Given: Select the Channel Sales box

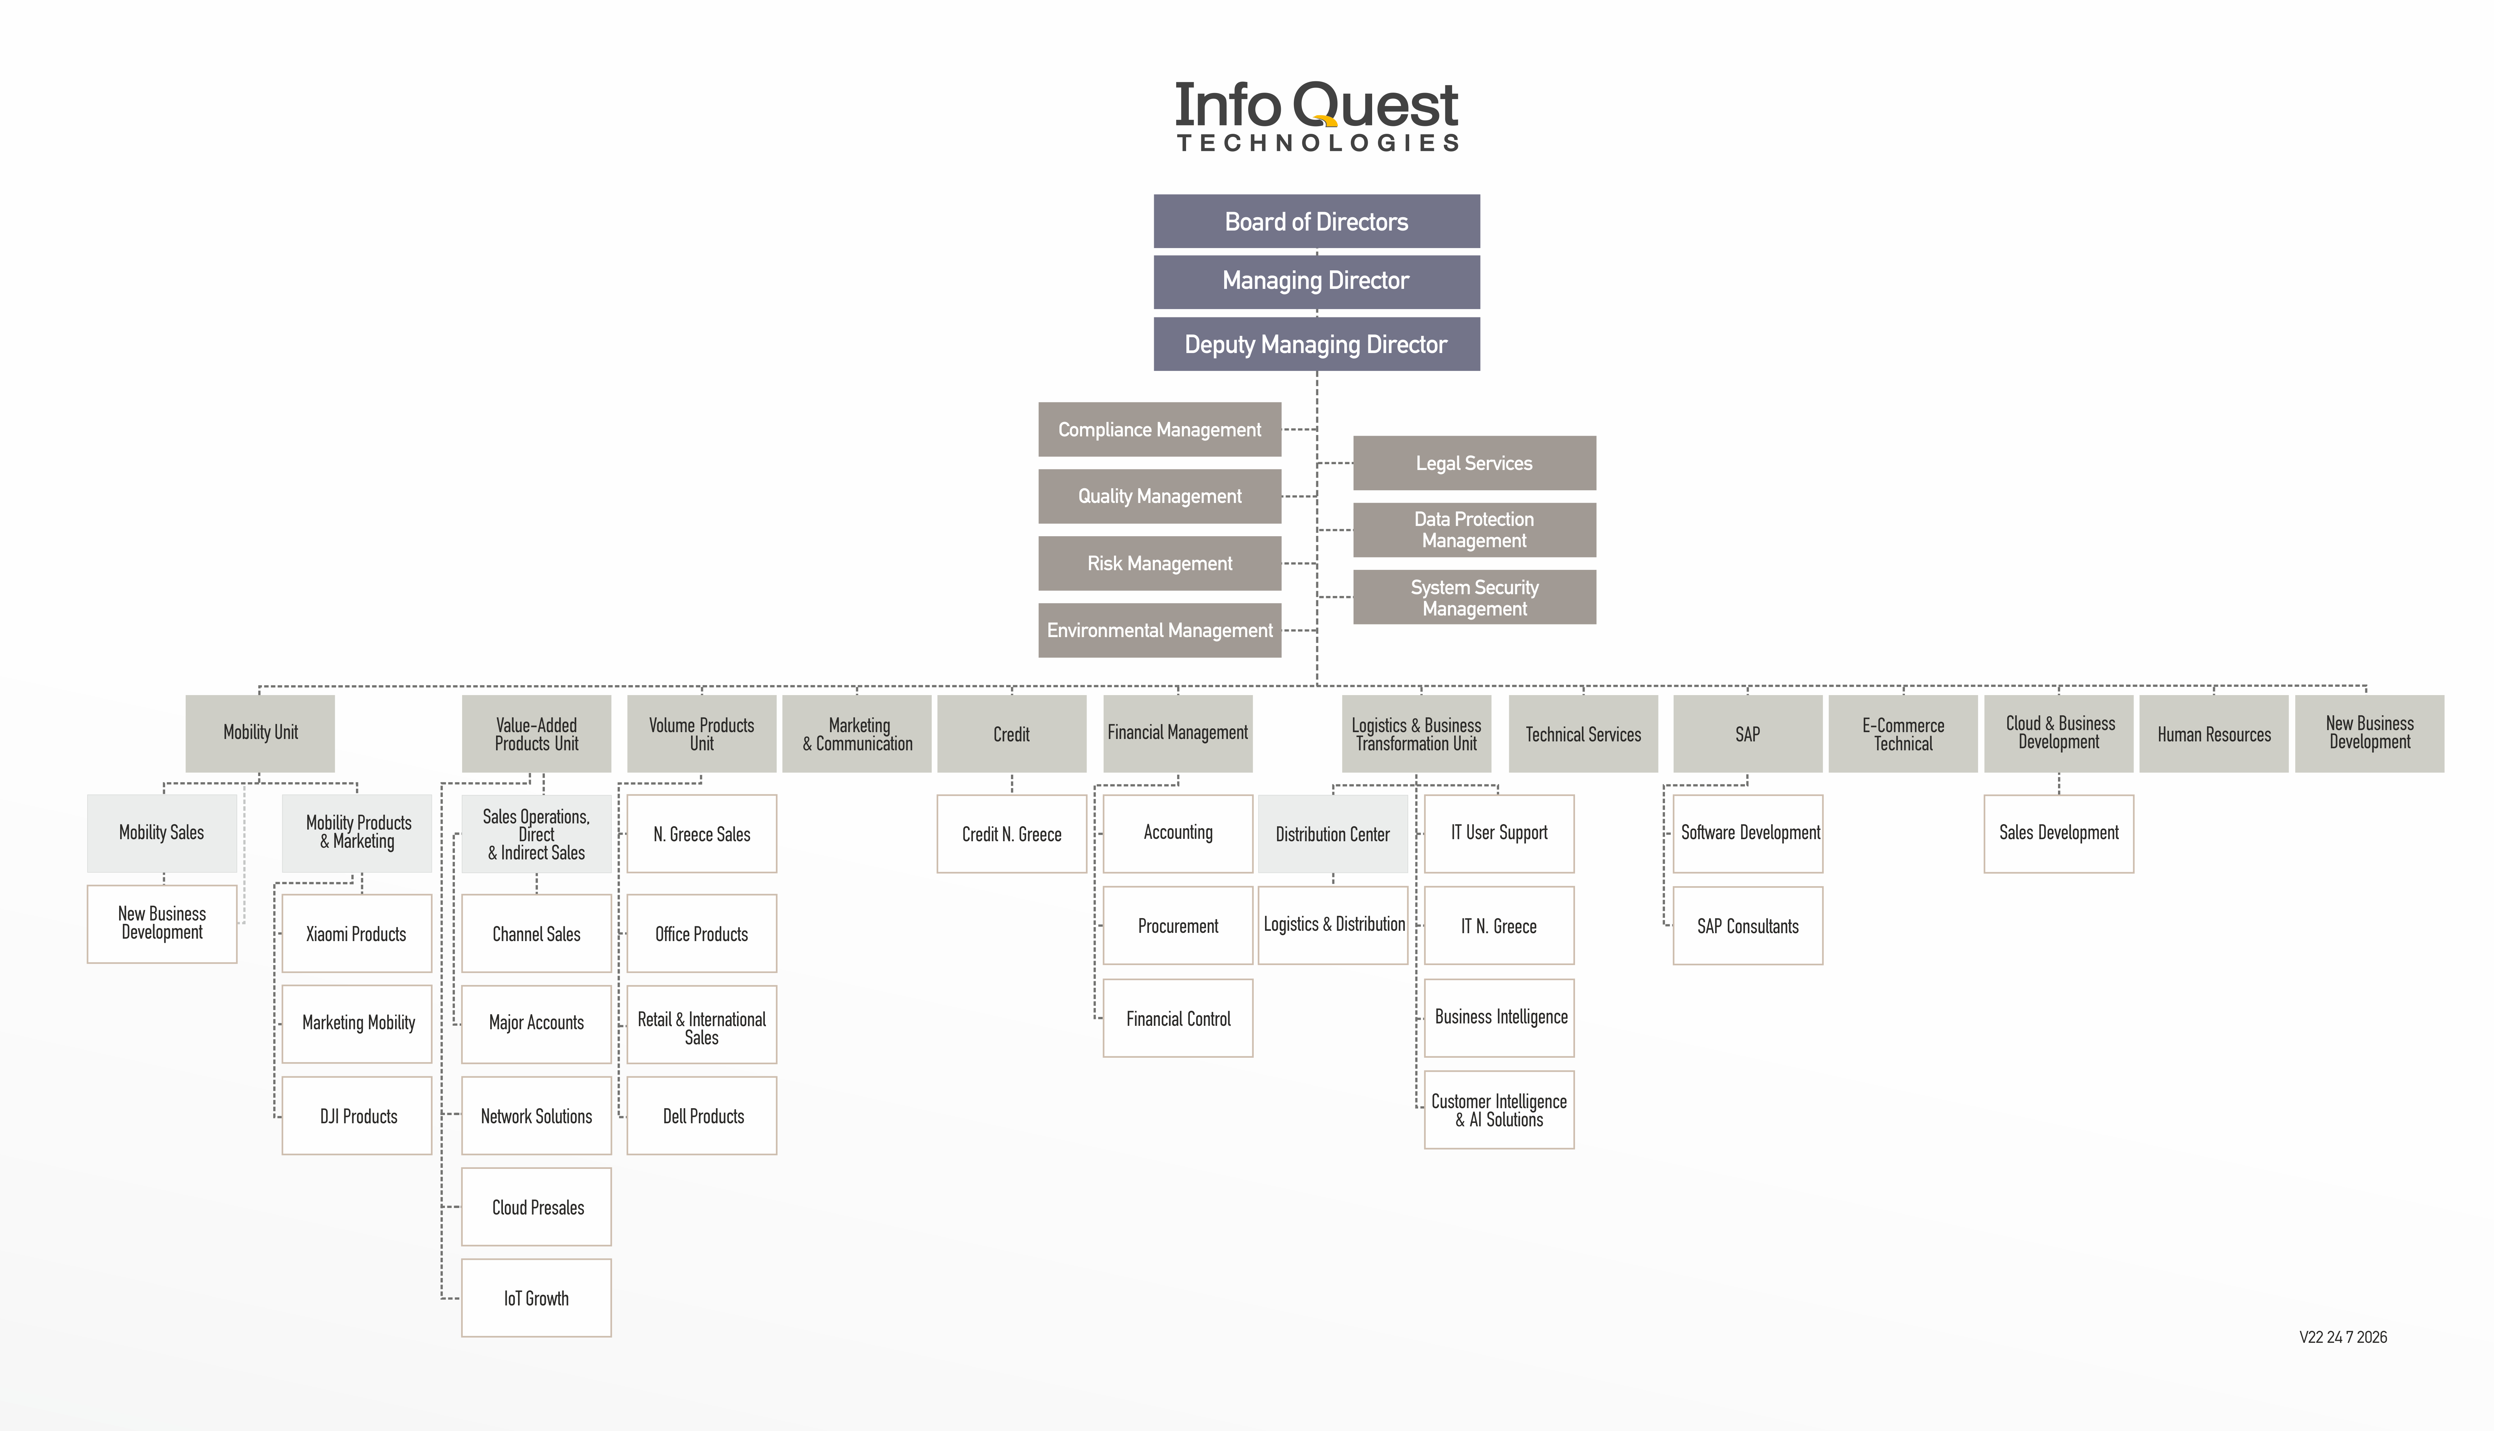Looking at the screenshot, I should point(536,934).
